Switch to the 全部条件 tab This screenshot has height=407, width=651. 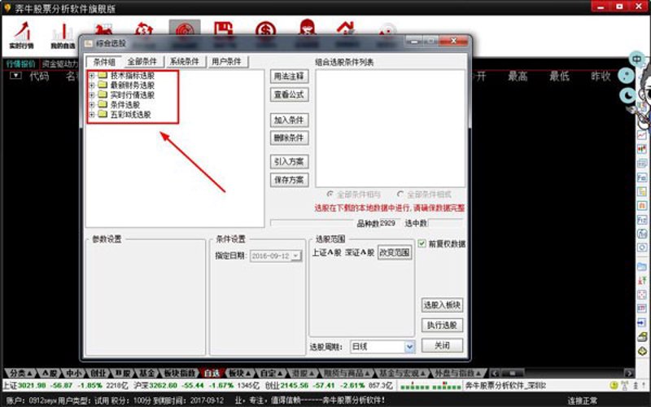[x=142, y=62]
